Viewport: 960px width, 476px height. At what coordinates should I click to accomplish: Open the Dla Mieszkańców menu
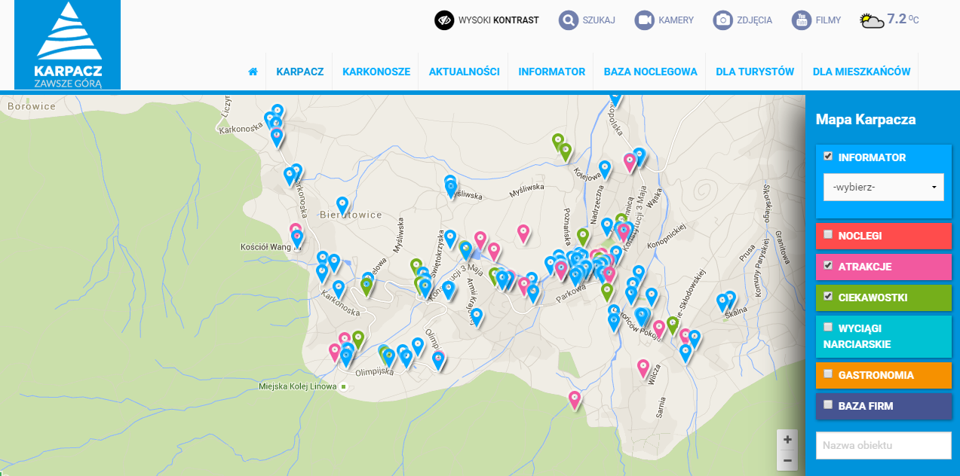click(862, 72)
